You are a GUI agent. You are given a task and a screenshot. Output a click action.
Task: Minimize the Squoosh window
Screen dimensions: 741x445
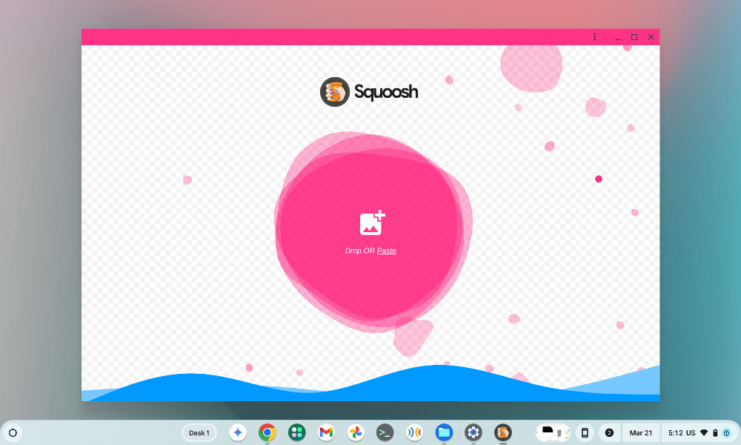pos(617,37)
